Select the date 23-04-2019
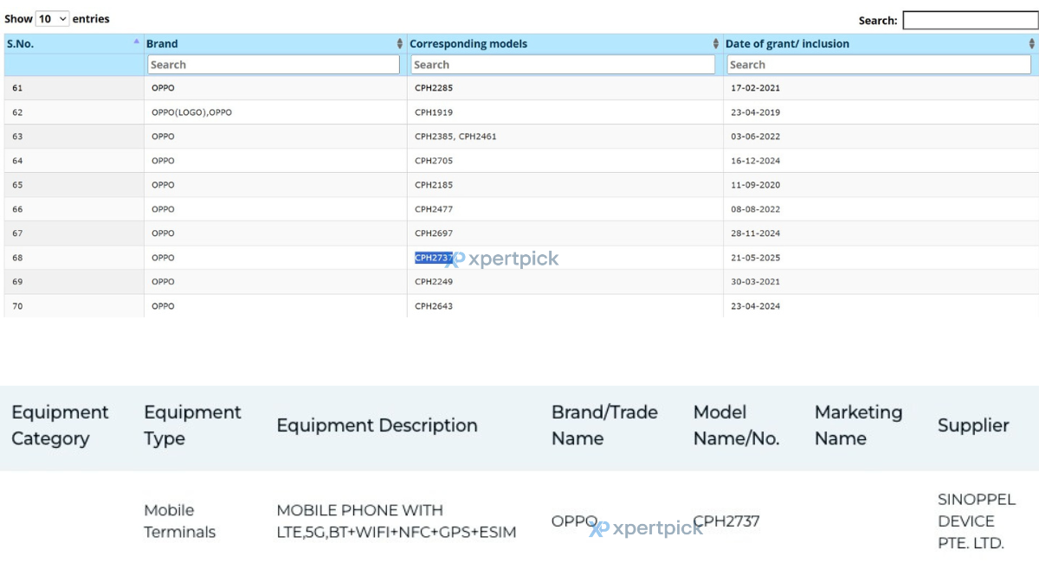Viewport: 1039px width, 588px height. [755, 112]
